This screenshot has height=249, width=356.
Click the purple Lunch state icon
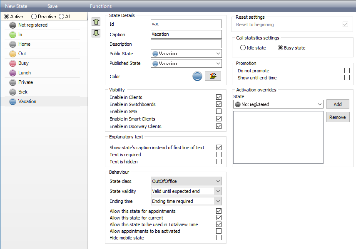(x=13, y=73)
